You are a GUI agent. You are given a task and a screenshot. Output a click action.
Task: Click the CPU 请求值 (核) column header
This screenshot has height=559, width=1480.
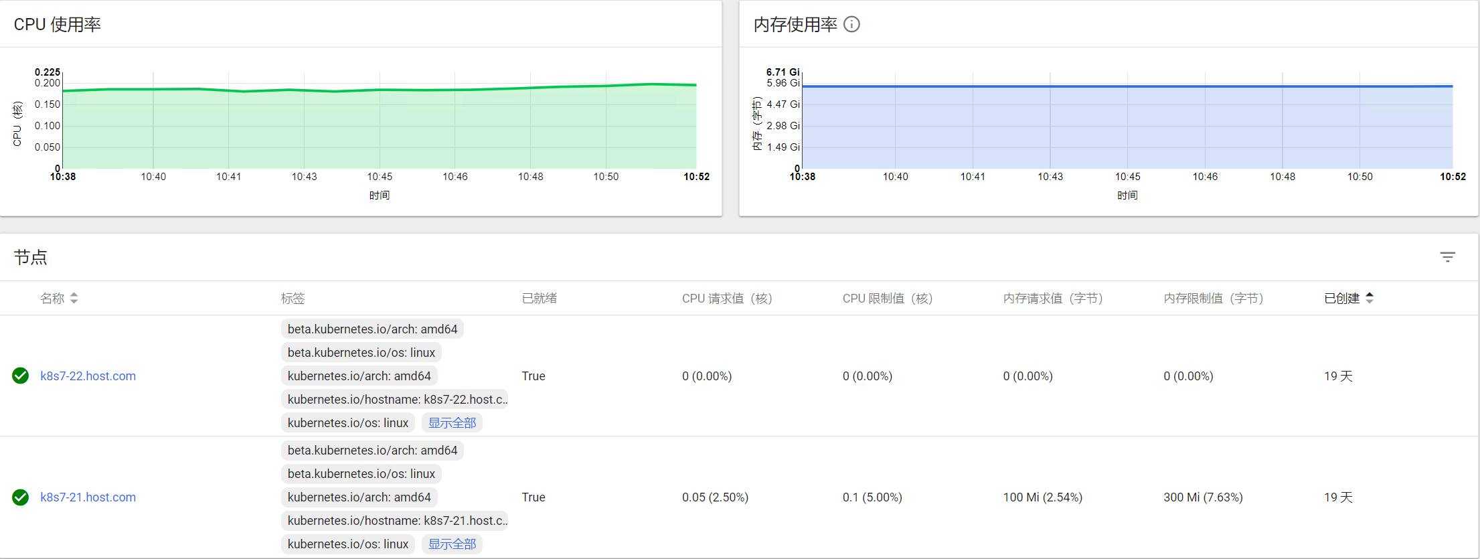(x=727, y=298)
